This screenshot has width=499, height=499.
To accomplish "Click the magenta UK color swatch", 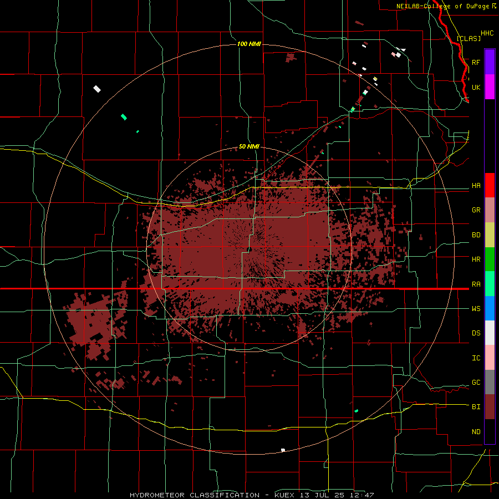I will coord(490,87).
